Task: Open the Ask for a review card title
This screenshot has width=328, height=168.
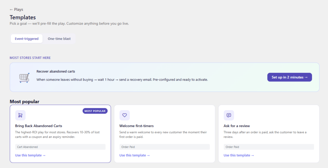Action: pos(237,126)
